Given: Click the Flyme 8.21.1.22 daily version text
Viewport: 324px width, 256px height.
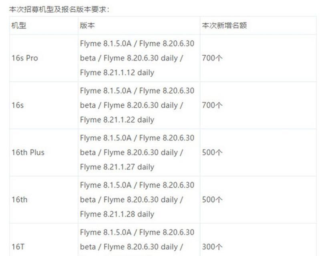Looking at the screenshot, I should [x=117, y=120].
